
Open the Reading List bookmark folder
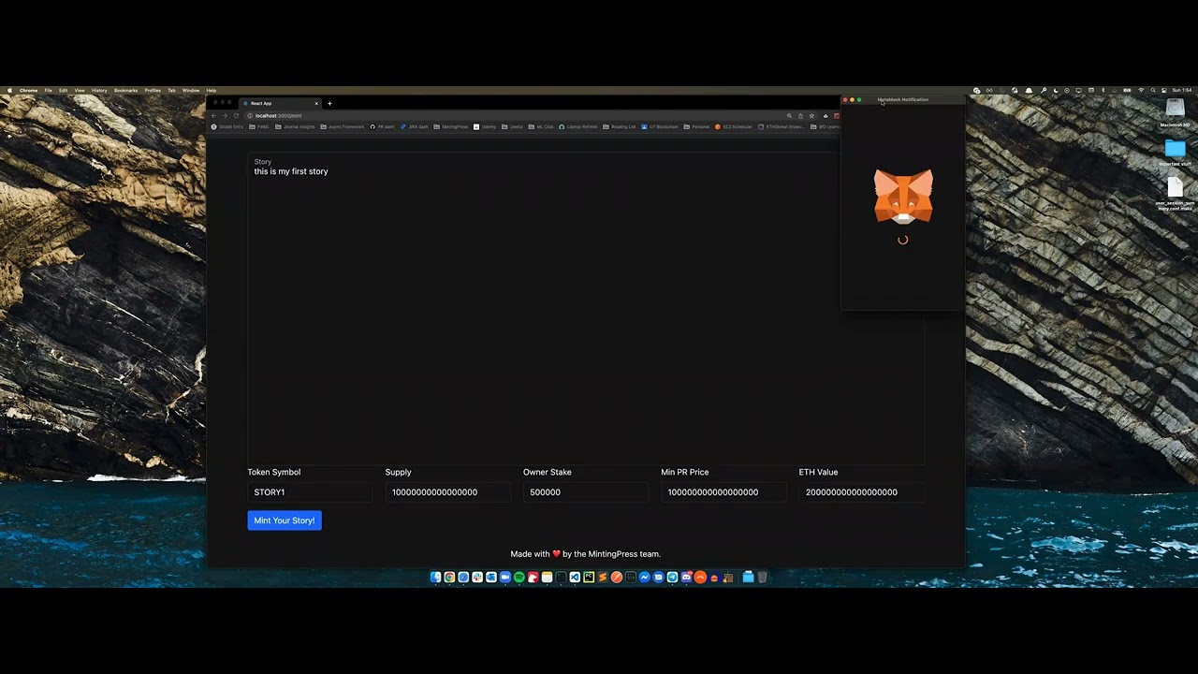[620, 126]
